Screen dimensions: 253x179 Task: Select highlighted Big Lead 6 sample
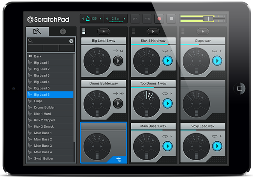[50, 95]
